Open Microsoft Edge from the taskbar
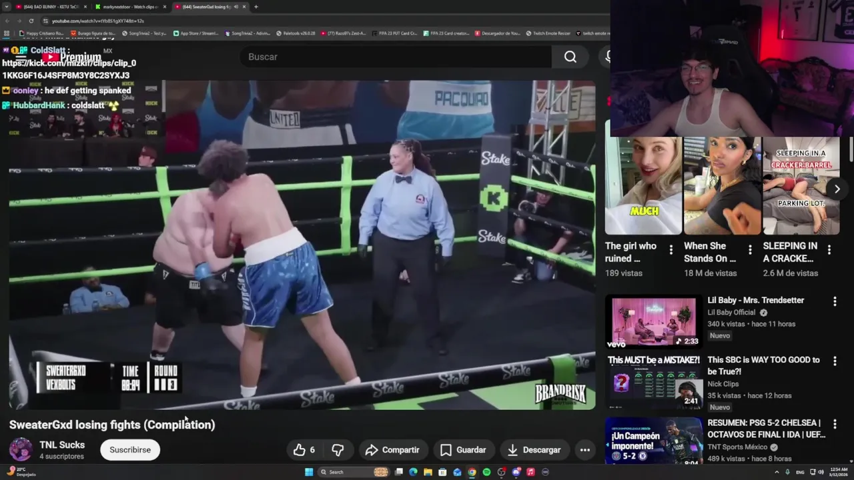The image size is (854, 480). tap(413, 472)
